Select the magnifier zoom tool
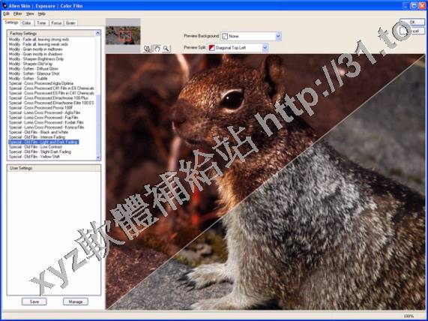 (x=166, y=49)
